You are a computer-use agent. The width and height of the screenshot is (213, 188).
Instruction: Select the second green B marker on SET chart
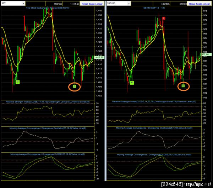tap(75, 86)
